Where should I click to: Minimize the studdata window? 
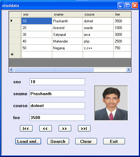coord(121,5)
